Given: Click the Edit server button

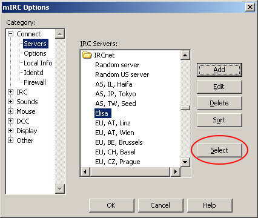Looking at the screenshot, I should pos(219,87).
